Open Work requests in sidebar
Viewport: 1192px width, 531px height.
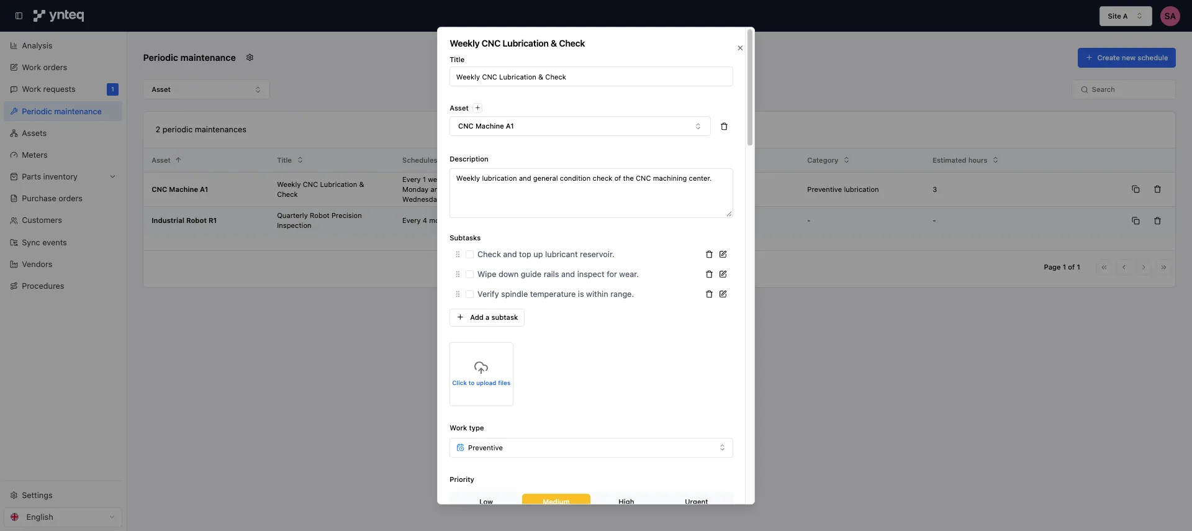click(x=63, y=89)
